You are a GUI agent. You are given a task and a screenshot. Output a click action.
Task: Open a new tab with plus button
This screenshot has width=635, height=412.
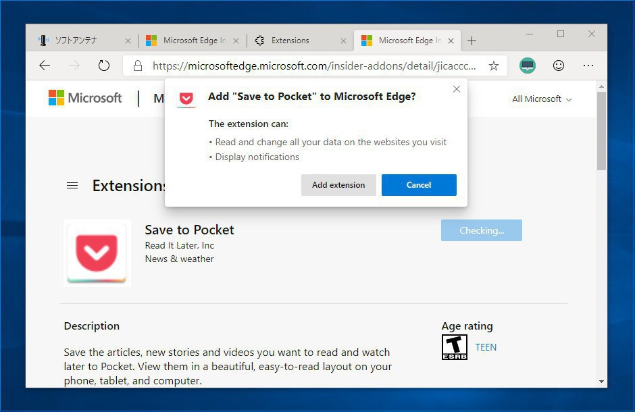(472, 41)
